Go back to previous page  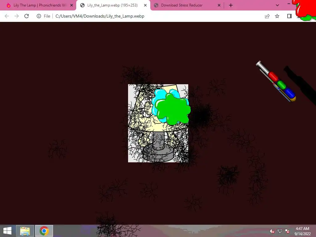coord(7,16)
